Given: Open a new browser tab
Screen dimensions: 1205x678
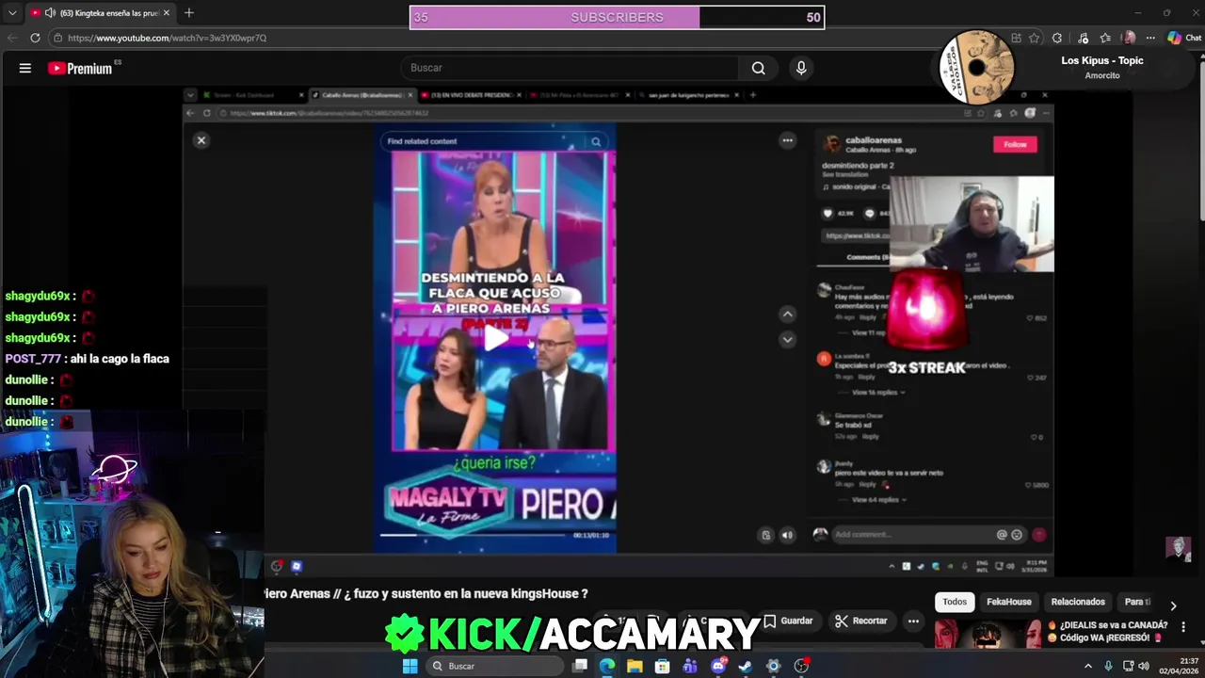Looking at the screenshot, I should tap(188, 13).
